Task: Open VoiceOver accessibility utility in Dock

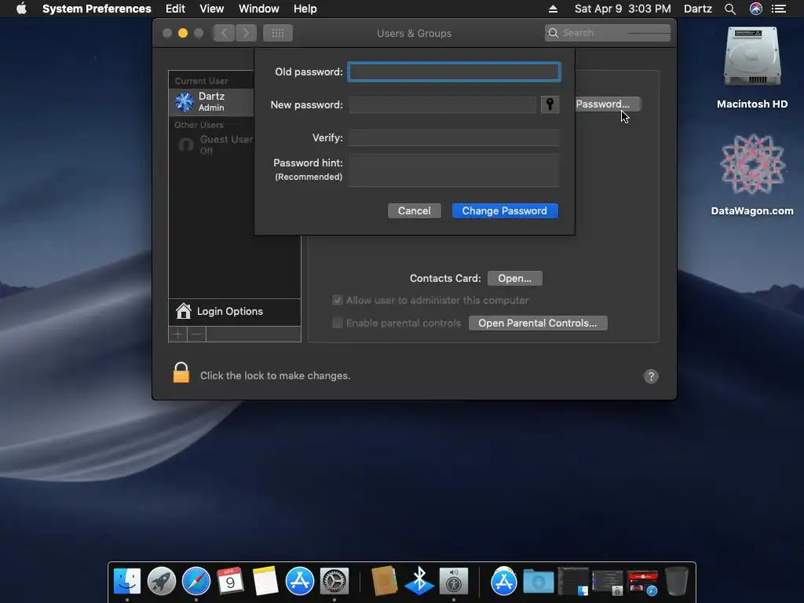Action: 454,581
